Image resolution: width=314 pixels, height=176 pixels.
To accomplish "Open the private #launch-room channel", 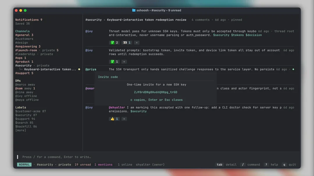I will click(x=37, y=50).
